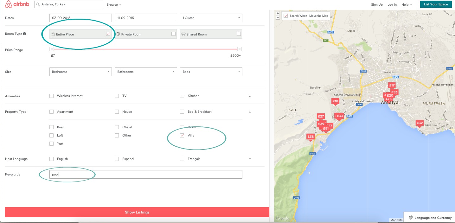Open the Help menu

[x=407, y=5]
